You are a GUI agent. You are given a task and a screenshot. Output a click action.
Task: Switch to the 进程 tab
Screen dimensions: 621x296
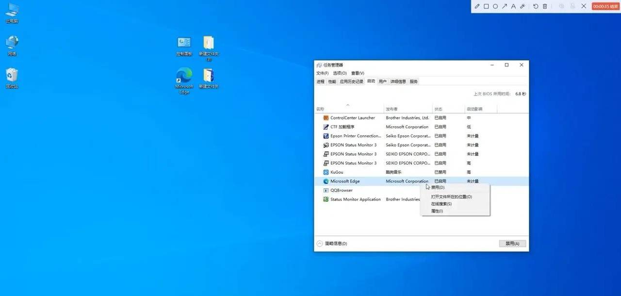point(321,81)
